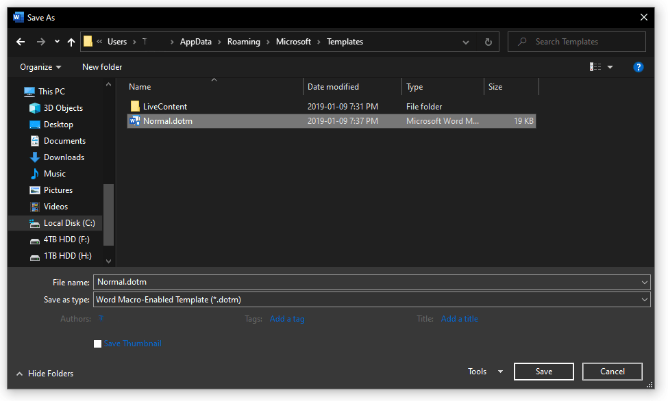Open Desktop in the navigation pane

(x=58, y=125)
